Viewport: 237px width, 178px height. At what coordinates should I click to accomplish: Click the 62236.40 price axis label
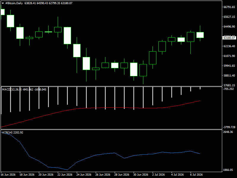(x=229, y=46)
